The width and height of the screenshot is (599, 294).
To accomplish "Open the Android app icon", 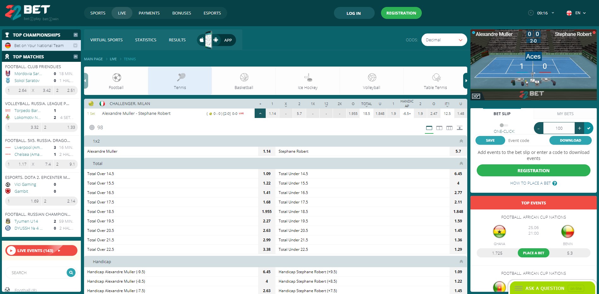I will (216, 40).
